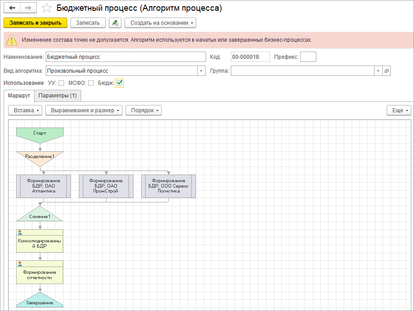Open the Группа dropdown arrow

pyautogui.click(x=378, y=71)
